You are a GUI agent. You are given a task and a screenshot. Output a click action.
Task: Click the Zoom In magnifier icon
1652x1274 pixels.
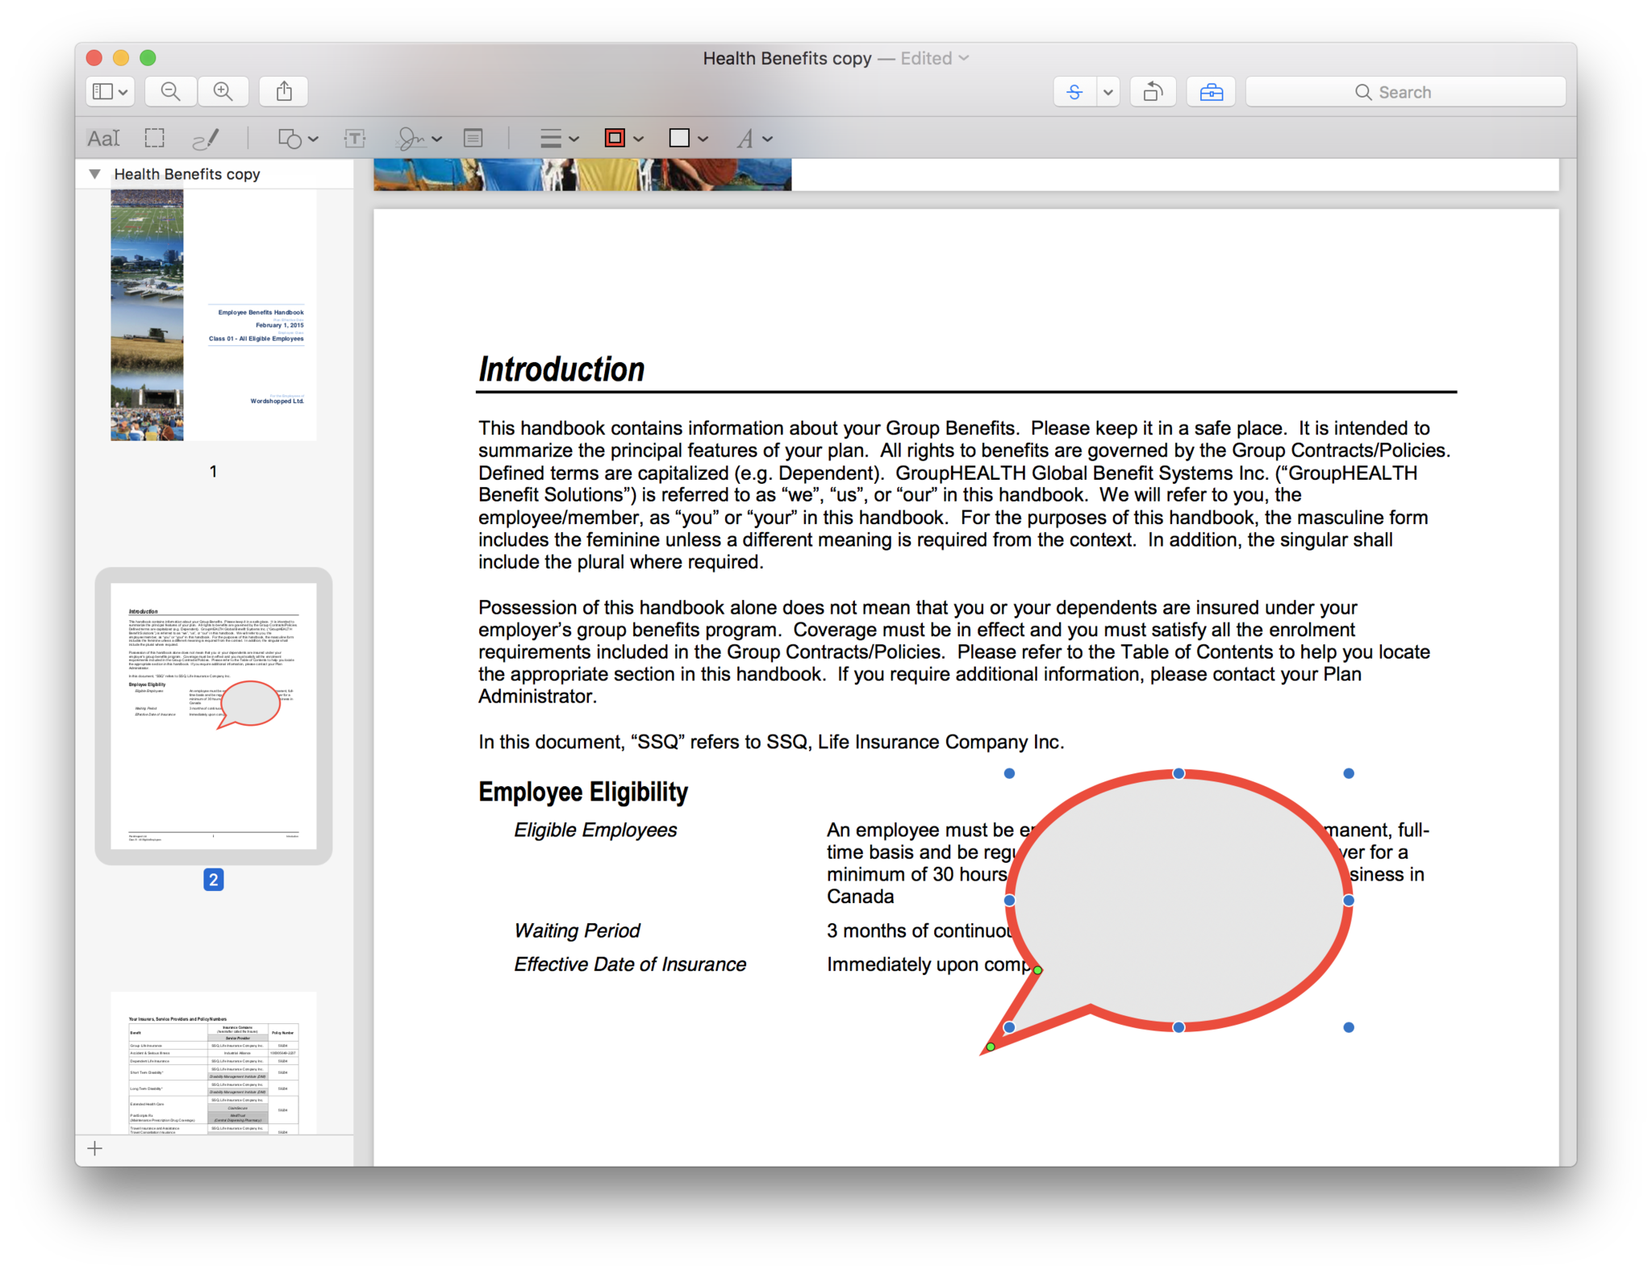tap(223, 92)
